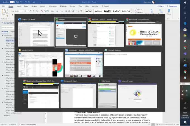Screen dimensions: 190x126
Task: Open Microsoft Store taskbar icon
Action: [x=185, y=29]
